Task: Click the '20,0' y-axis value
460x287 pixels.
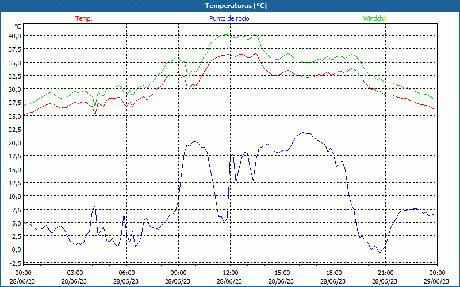Action: (16, 143)
